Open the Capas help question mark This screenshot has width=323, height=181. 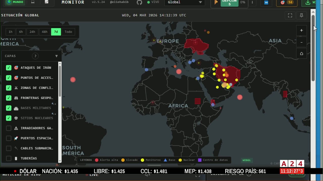point(35,56)
